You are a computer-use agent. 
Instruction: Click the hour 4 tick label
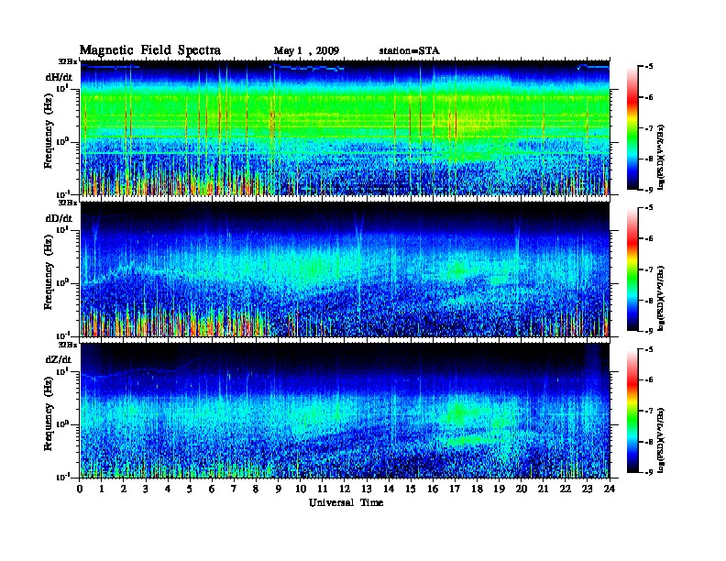tap(168, 489)
